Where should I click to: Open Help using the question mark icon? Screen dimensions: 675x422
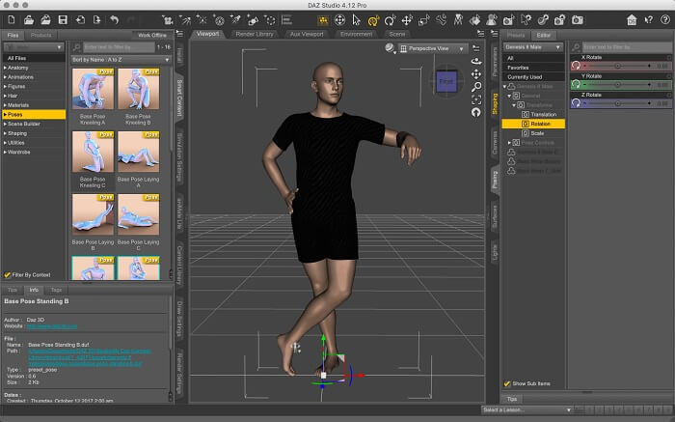665,20
